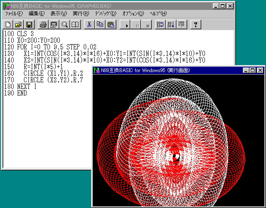This screenshot has height=208, width=266.
Task: Open the 実行(R) menu
Action: tap(81, 14)
